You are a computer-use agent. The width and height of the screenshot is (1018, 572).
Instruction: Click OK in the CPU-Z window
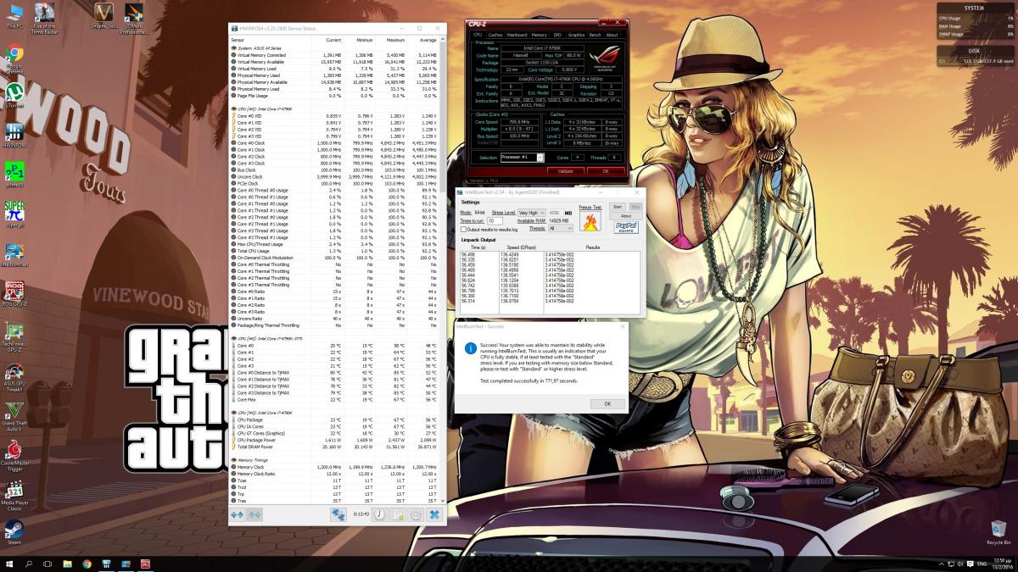[606, 170]
